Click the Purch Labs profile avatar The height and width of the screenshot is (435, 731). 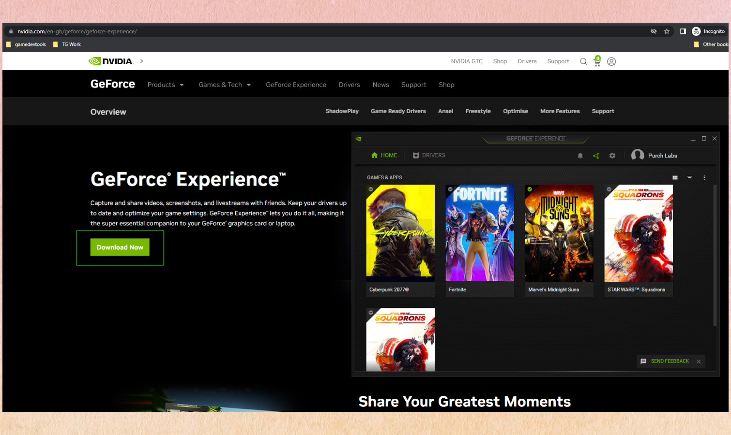pos(638,155)
